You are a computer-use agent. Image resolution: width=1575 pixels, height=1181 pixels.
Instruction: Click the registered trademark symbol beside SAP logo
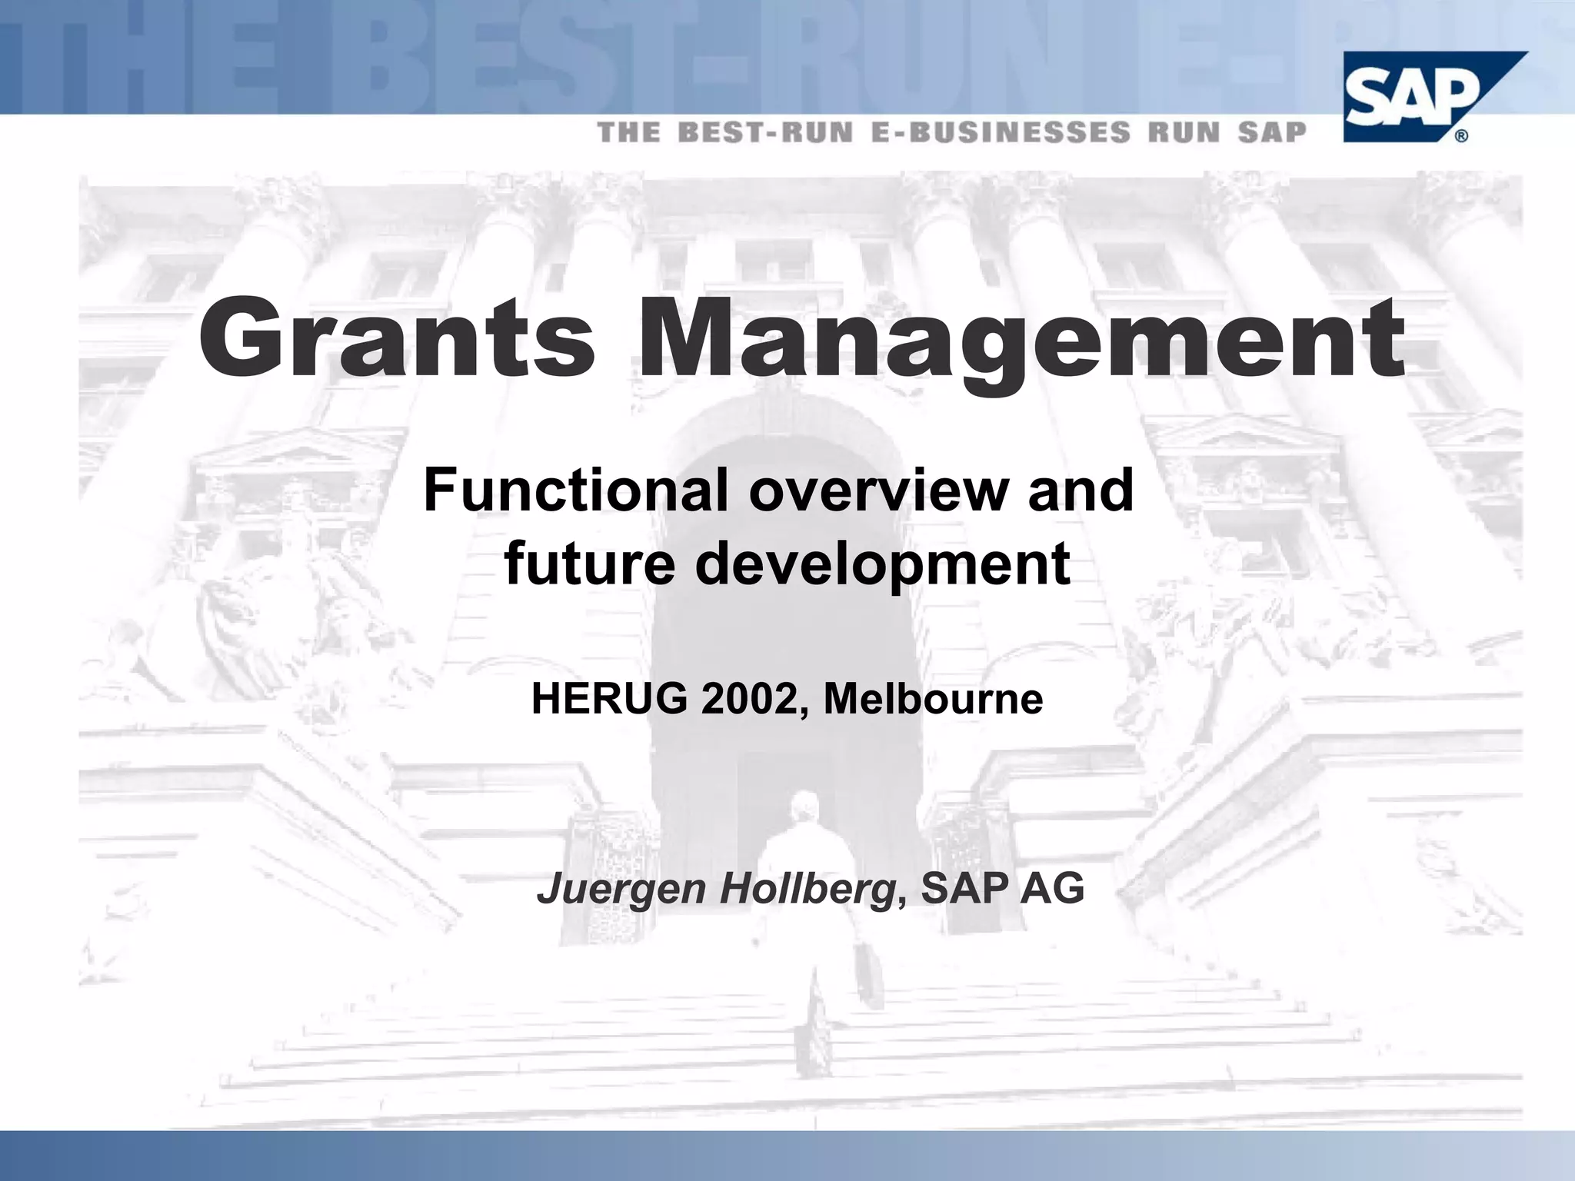point(1461,137)
